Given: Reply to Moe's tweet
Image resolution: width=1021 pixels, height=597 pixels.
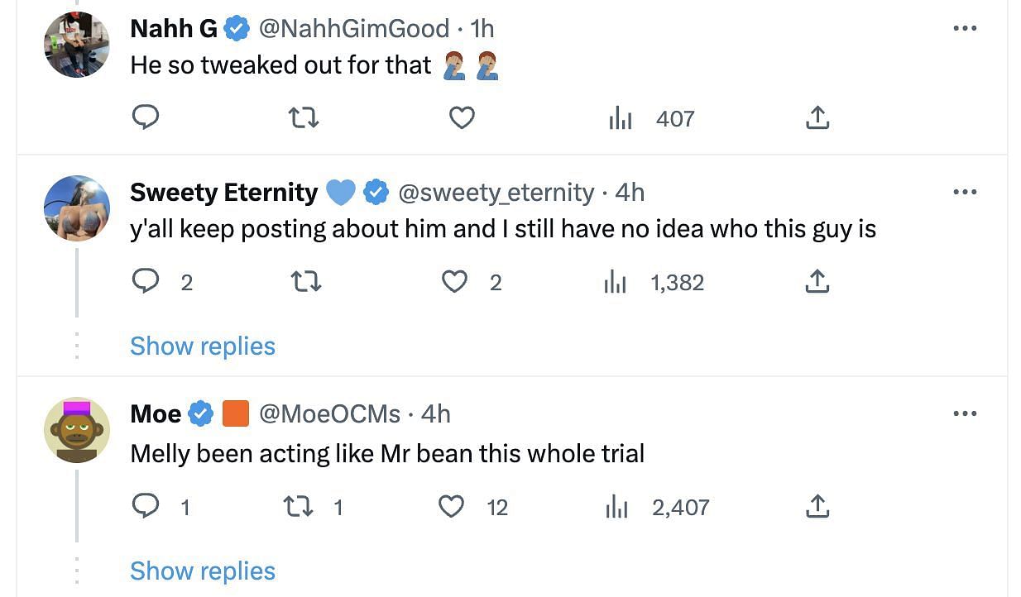Looking at the screenshot, I should (161, 506).
